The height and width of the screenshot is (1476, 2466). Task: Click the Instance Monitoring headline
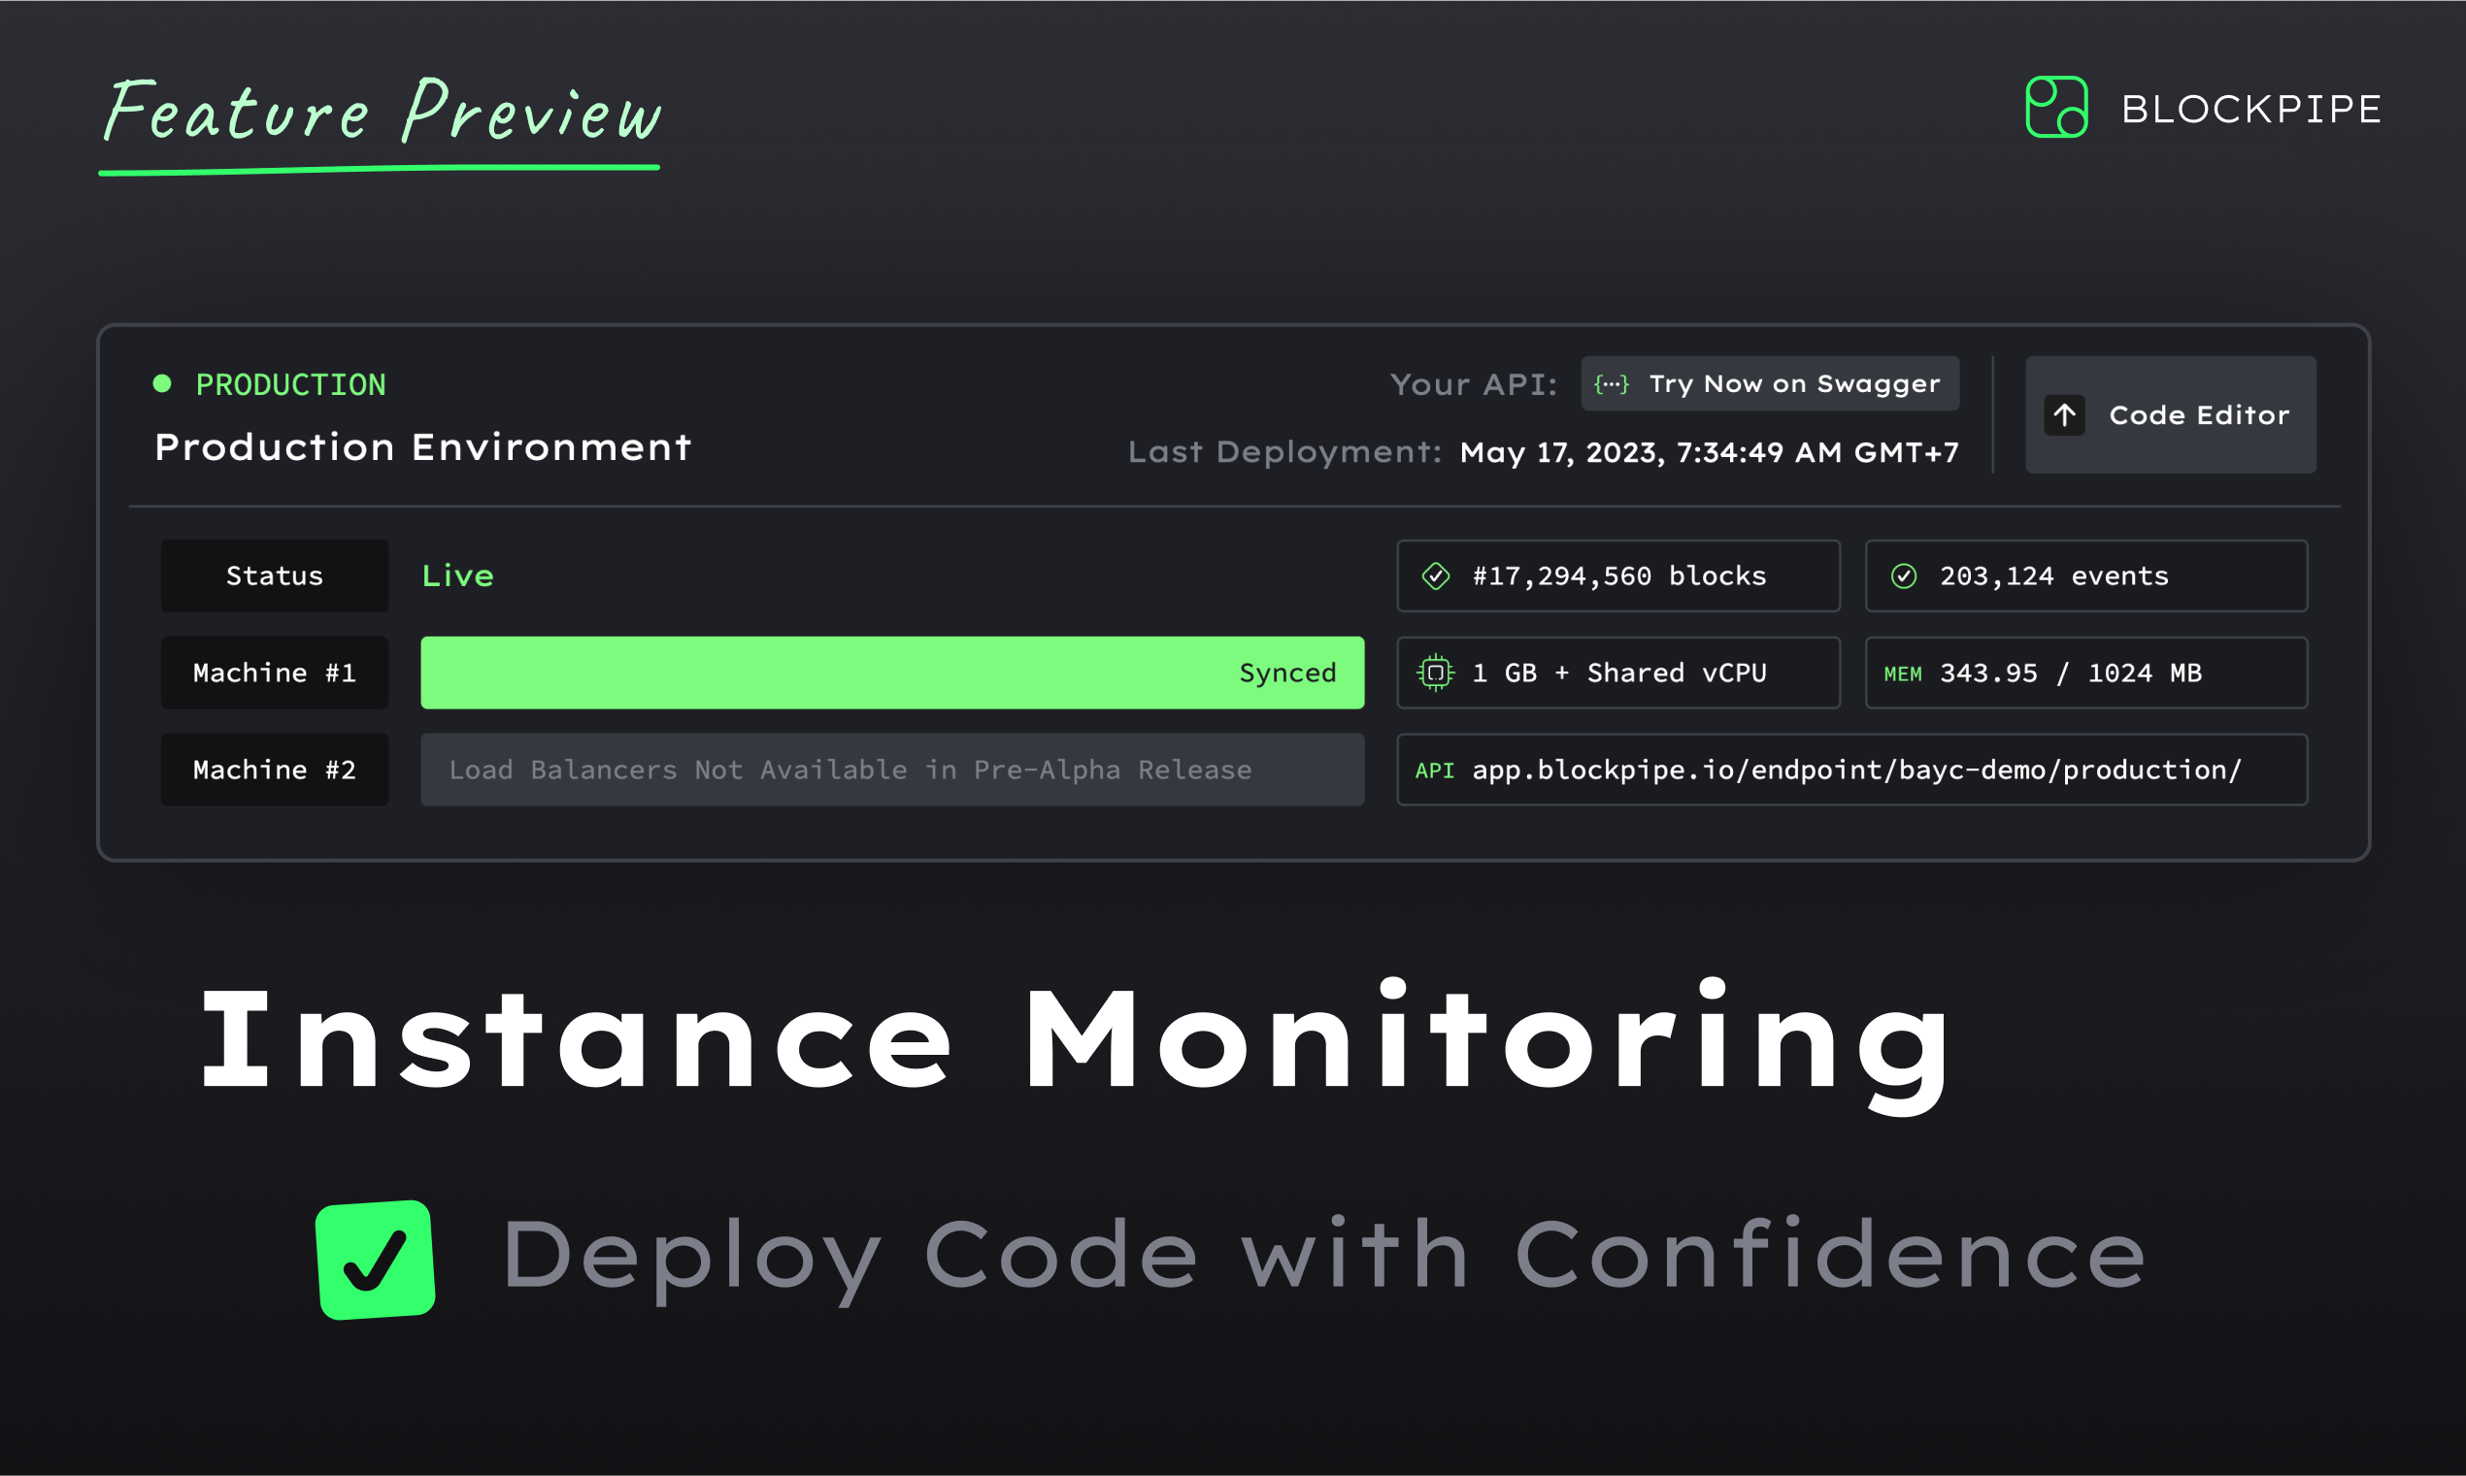tap(1077, 1045)
